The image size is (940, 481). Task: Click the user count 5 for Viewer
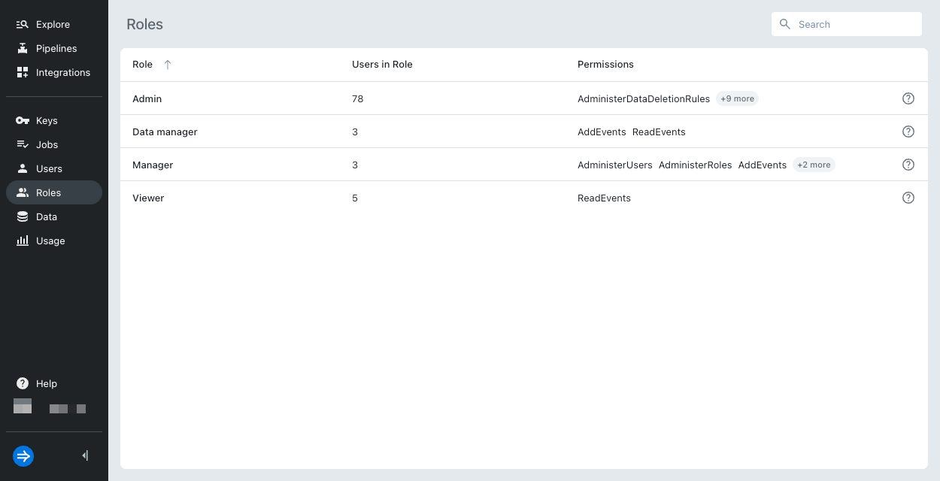(x=355, y=198)
